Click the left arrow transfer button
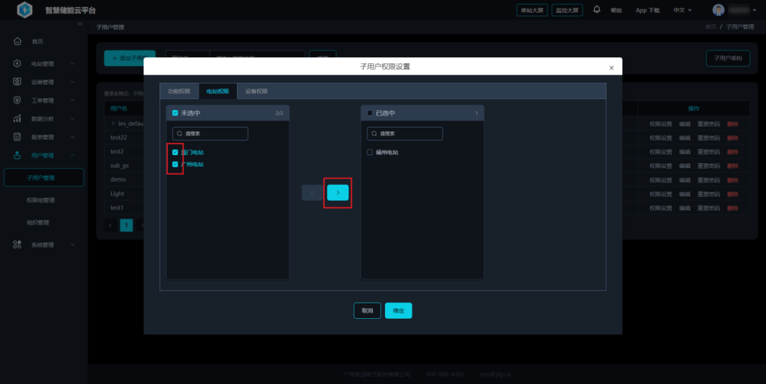The image size is (766, 384). [312, 193]
